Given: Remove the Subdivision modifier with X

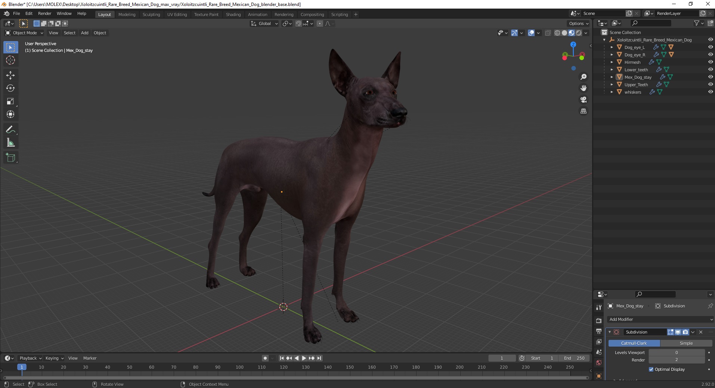Looking at the screenshot, I should click(x=701, y=332).
